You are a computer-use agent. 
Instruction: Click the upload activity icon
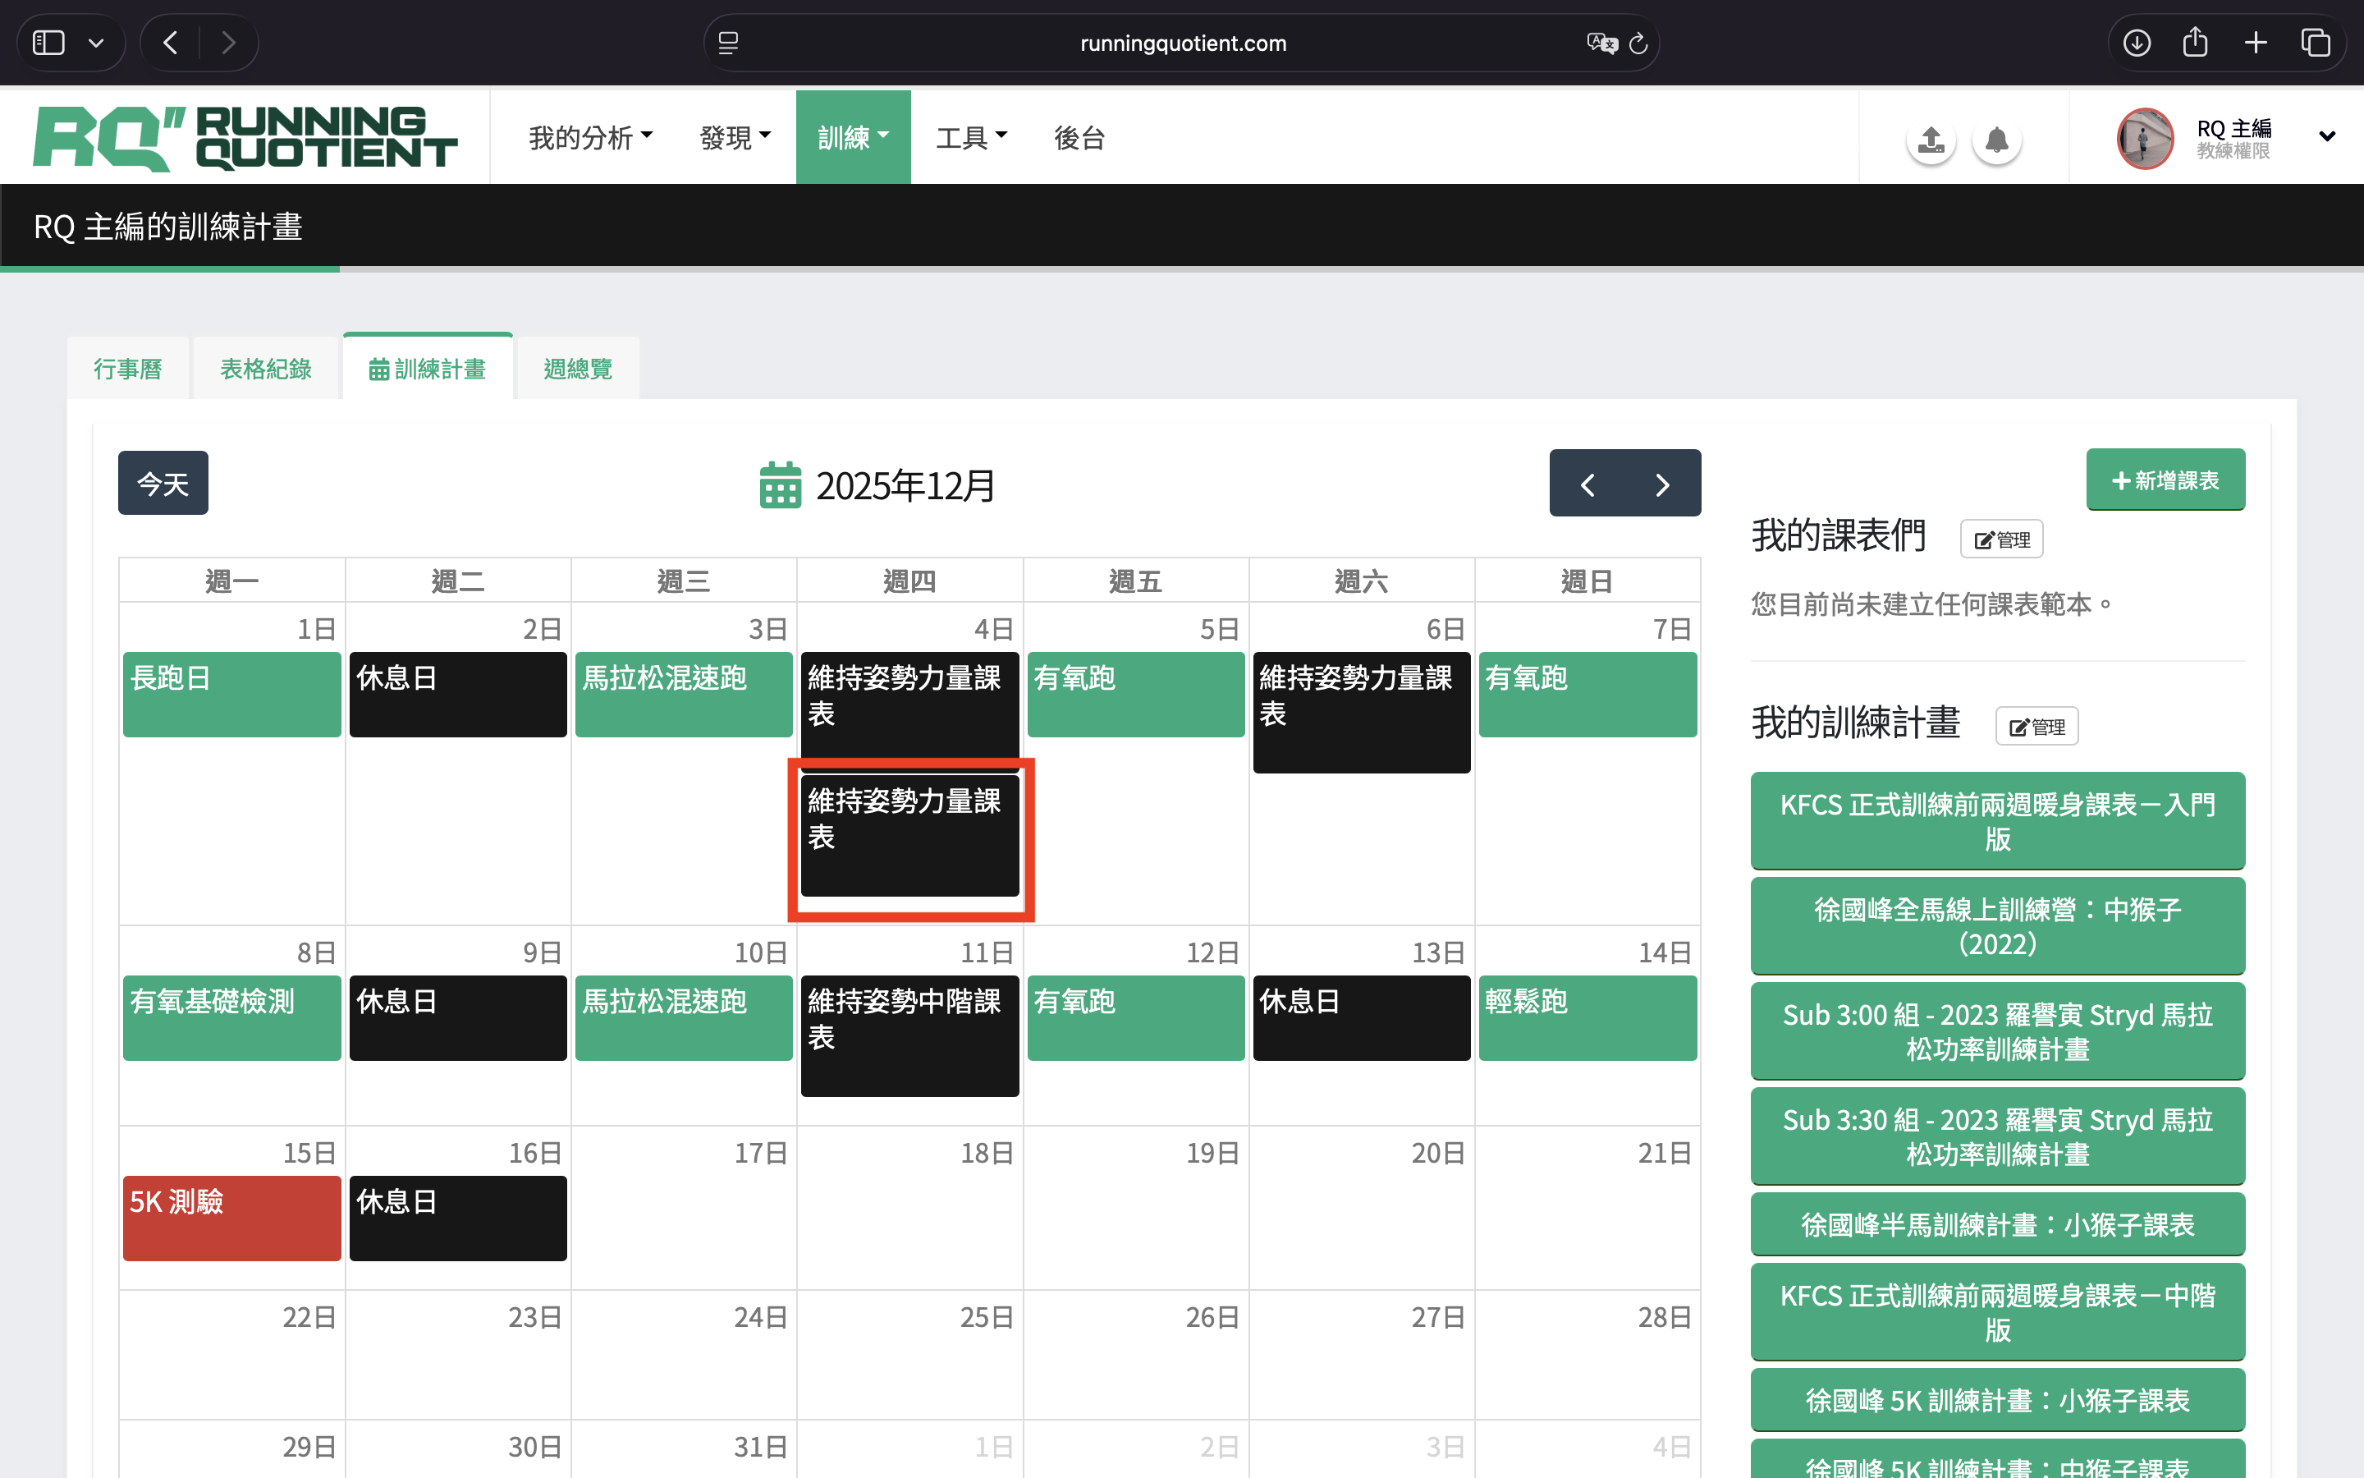1931,140
